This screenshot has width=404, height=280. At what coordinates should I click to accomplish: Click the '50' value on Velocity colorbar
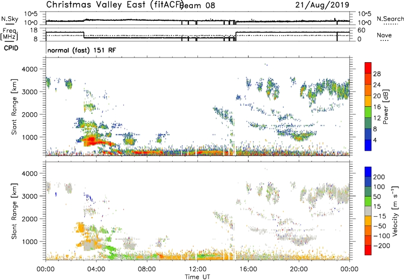point(377,197)
